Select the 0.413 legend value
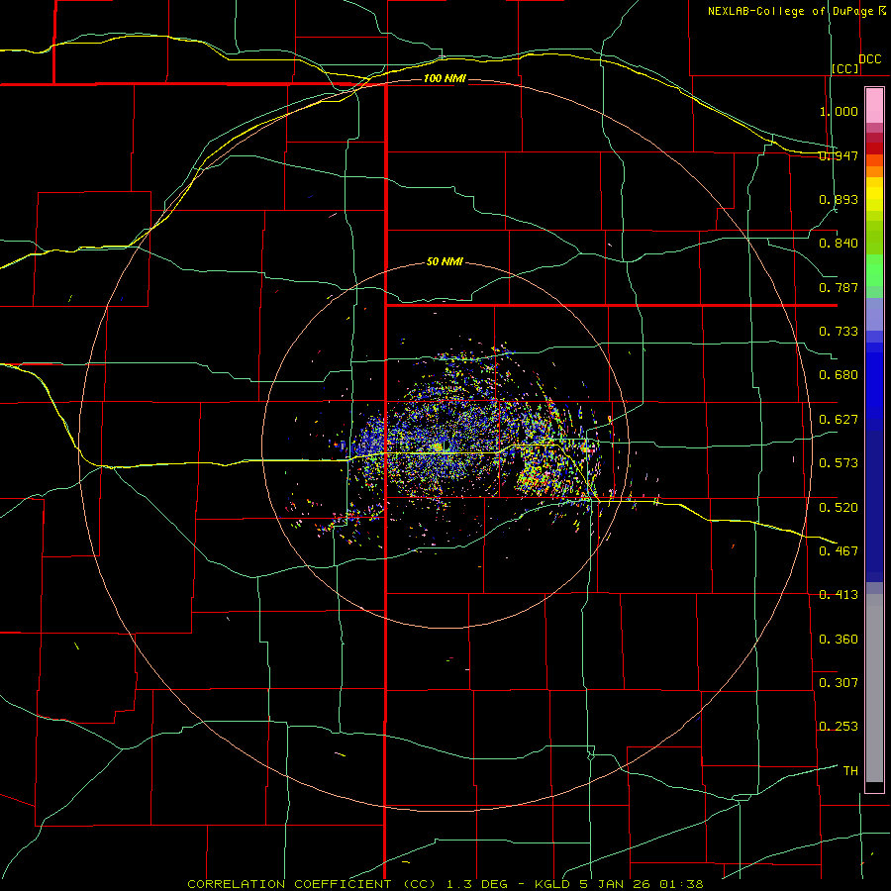 [839, 595]
